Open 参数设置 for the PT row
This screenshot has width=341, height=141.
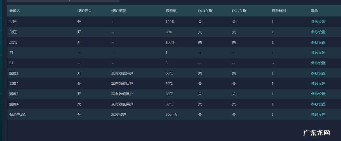(x=318, y=53)
